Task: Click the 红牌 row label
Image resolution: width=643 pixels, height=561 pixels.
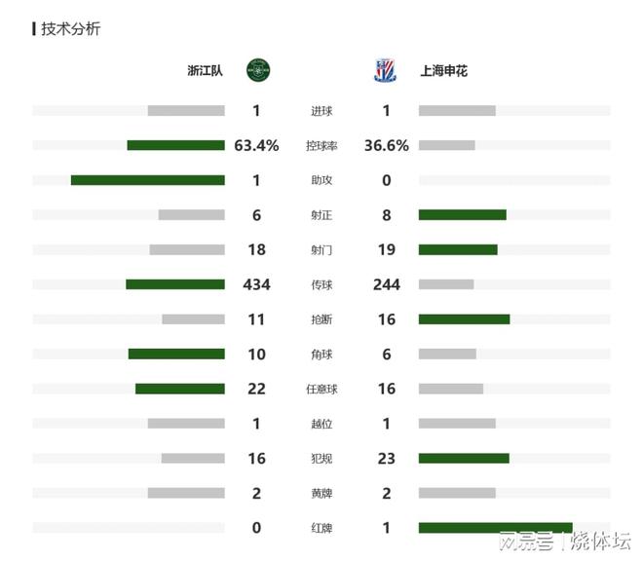Action: [x=321, y=529]
